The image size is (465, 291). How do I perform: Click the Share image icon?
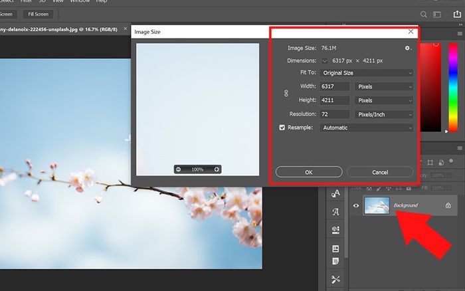[457, 14]
